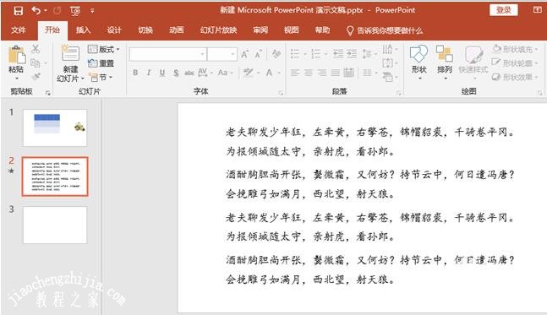Open the 排列 arrange menu
Image resolution: width=547 pixels, height=315 pixels.
(445, 62)
